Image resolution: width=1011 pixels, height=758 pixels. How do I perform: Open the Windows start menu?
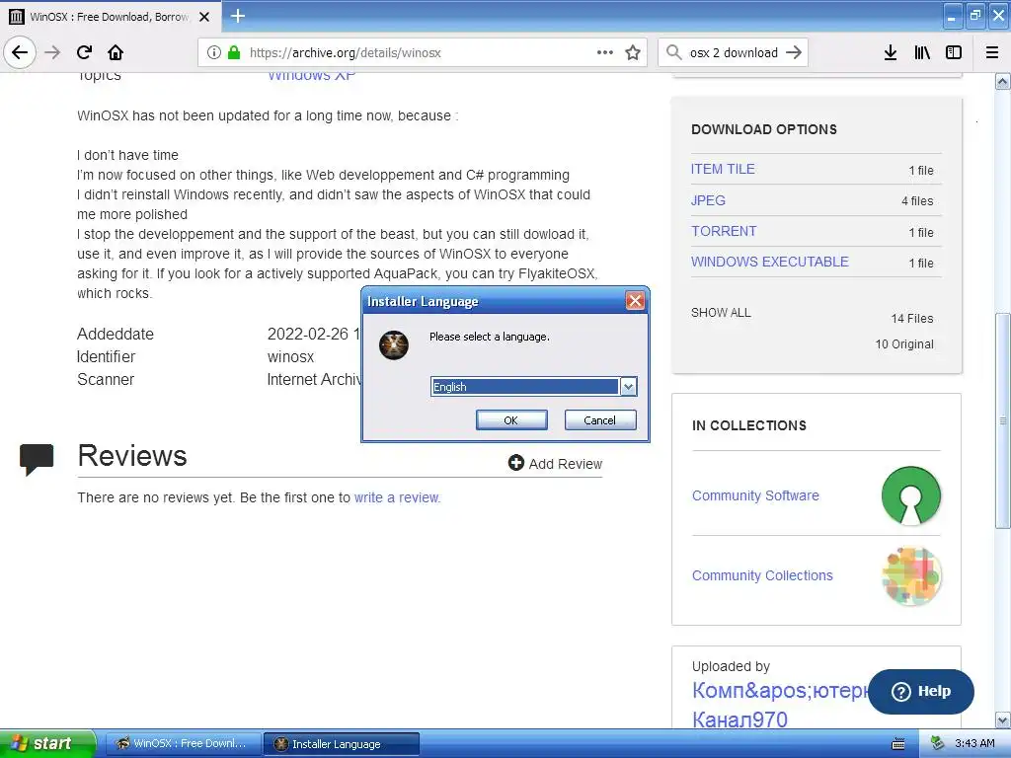(46, 743)
